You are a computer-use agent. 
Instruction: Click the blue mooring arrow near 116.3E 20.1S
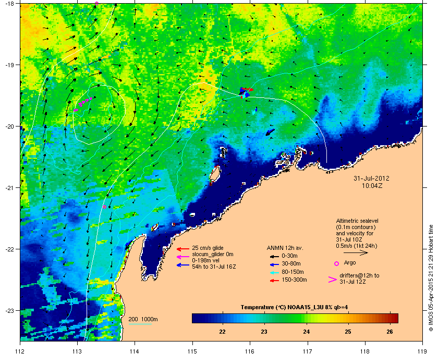pos(270,132)
